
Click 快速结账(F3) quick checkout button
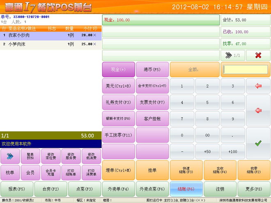click(186, 170)
